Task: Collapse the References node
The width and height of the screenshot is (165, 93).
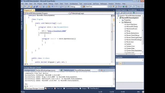Action: tap(120, 22)
